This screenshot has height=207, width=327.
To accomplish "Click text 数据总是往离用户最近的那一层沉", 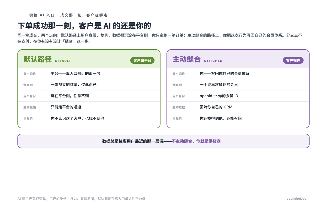I will click(133, 141).
